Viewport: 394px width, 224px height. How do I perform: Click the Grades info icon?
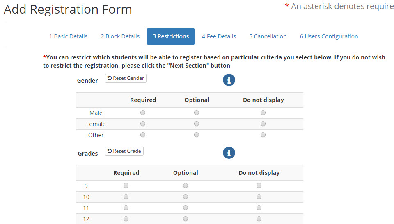(229, 153)
